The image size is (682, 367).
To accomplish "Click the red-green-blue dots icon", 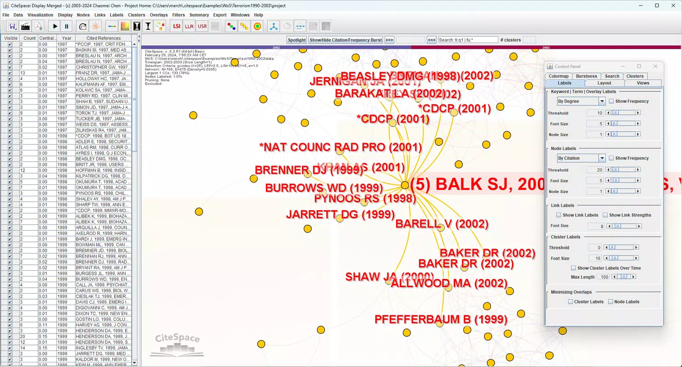I will click(232, 26).
